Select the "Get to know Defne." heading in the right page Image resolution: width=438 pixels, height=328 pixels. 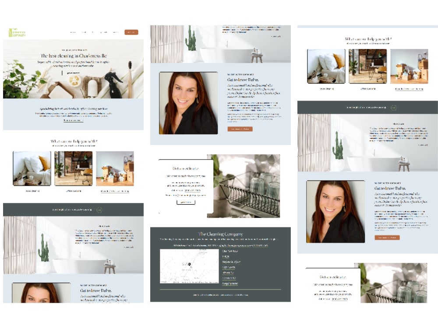(390, 188)
